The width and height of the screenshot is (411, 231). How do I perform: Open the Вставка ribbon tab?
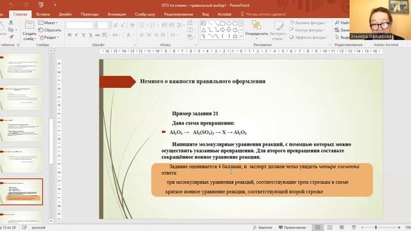point(43,14)
